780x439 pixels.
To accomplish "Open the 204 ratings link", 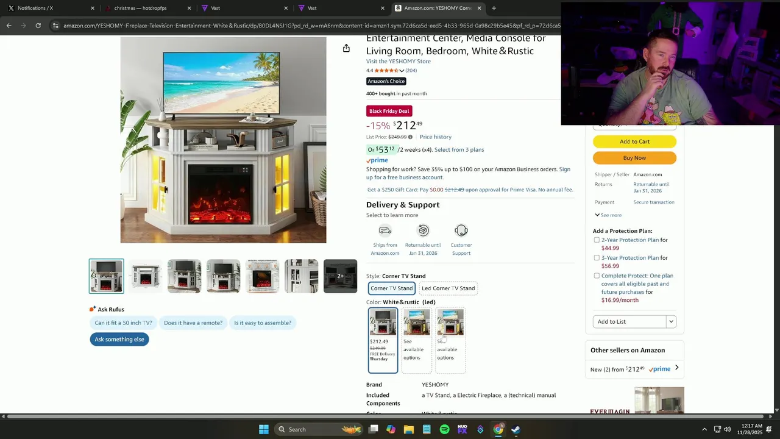I will pos(411,71).
